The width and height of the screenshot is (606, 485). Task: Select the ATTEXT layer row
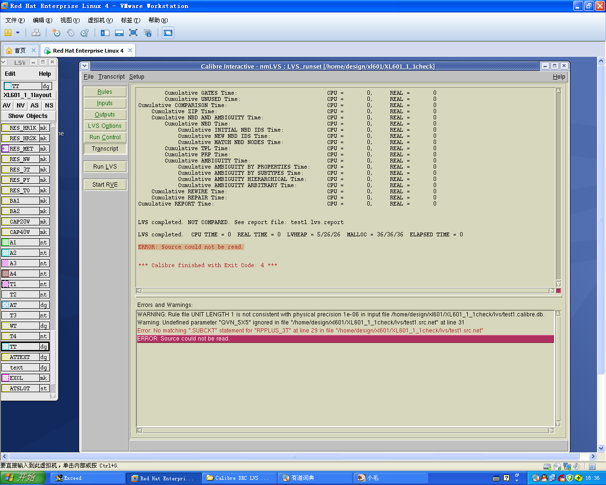coord(25,357)
